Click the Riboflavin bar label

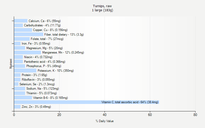(x=38, y=80)
